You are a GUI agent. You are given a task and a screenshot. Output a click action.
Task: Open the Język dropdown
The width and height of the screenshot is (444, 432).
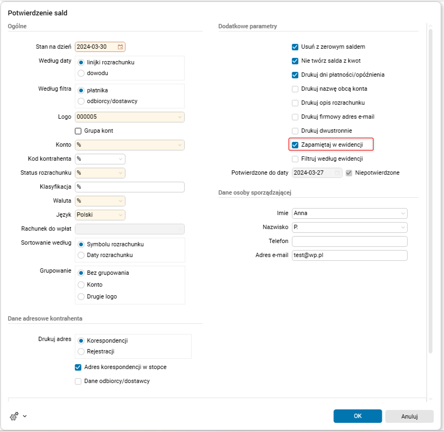click(x=120, y=215)
